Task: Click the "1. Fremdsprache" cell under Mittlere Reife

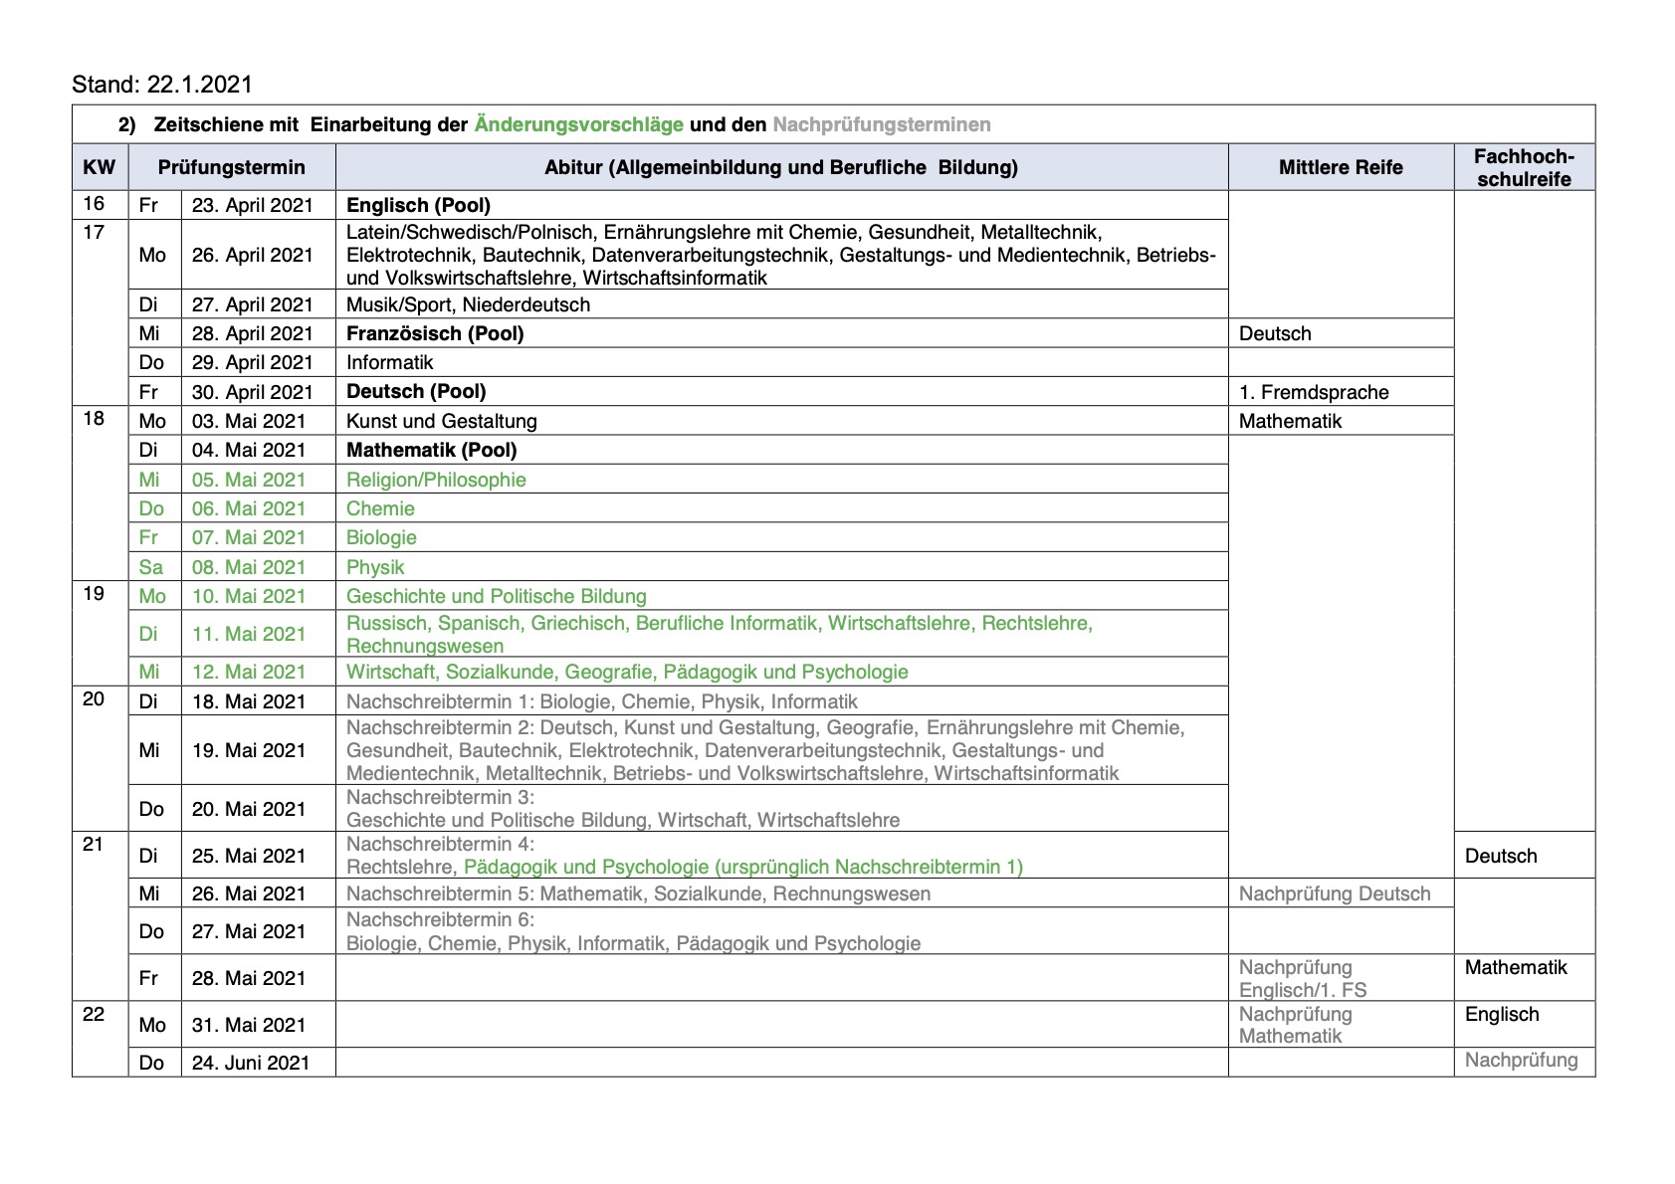Action: [1313, 392]
